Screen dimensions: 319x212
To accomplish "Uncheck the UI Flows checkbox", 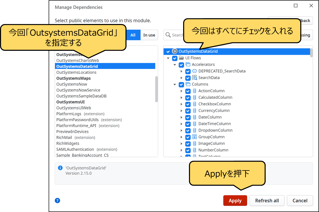I will [175, 58].
